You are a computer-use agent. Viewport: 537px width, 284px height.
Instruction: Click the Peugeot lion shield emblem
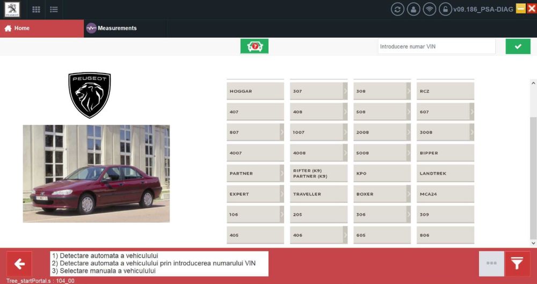(89, 95)
